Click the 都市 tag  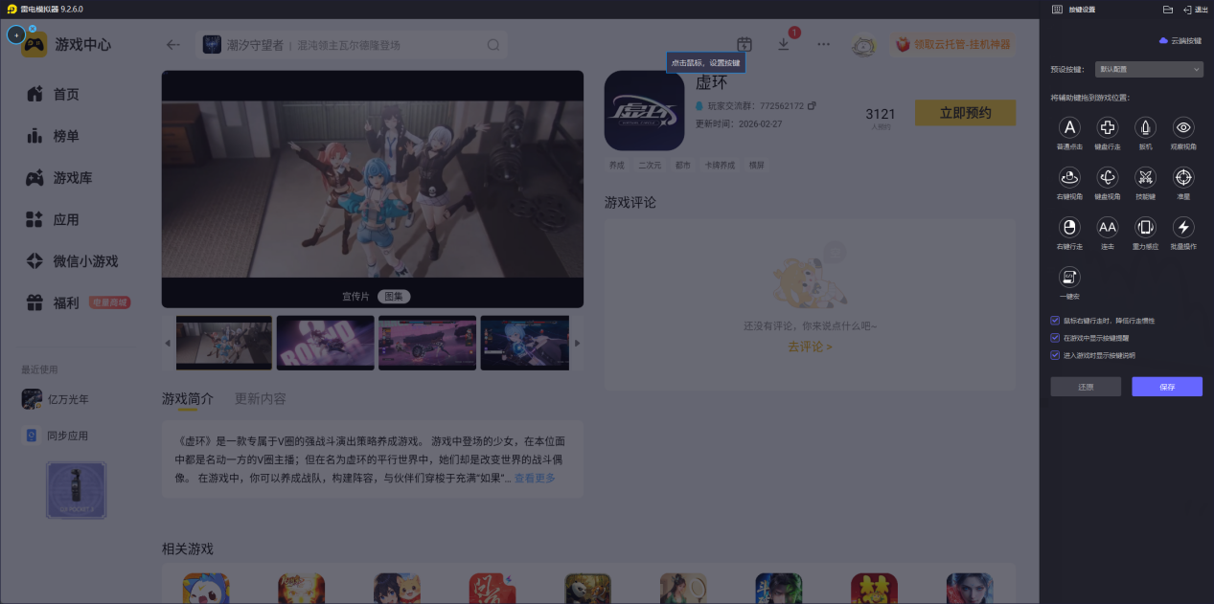point(682,166)
